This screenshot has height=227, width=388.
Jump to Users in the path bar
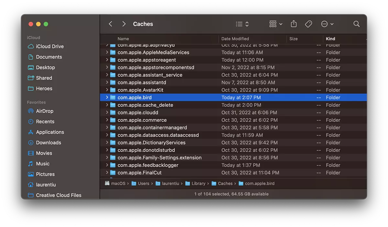[x=144, y=183]
